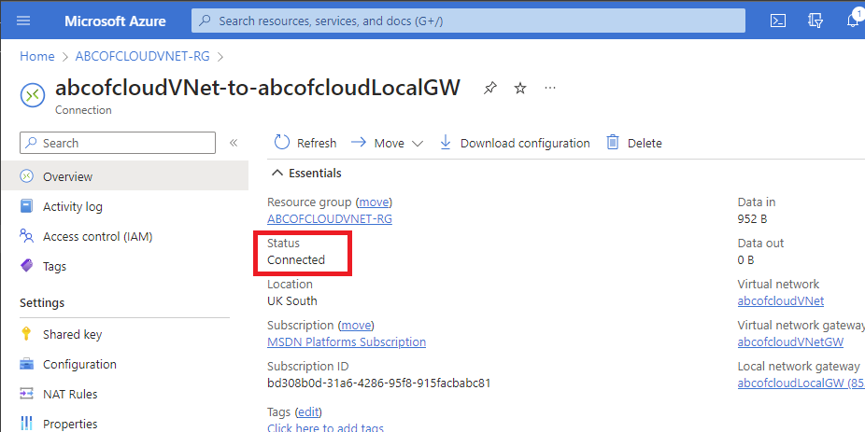Collapse the Essentials section

pyautogui.click(x=277, y=173)
